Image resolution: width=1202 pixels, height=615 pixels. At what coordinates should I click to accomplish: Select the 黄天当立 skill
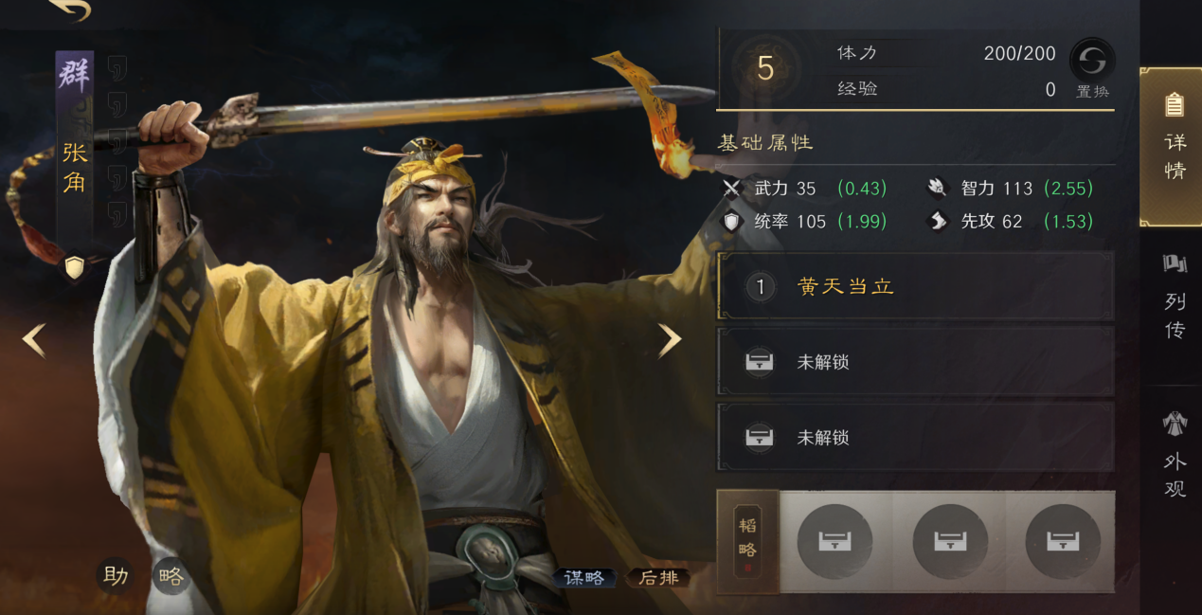click(915, 286)
